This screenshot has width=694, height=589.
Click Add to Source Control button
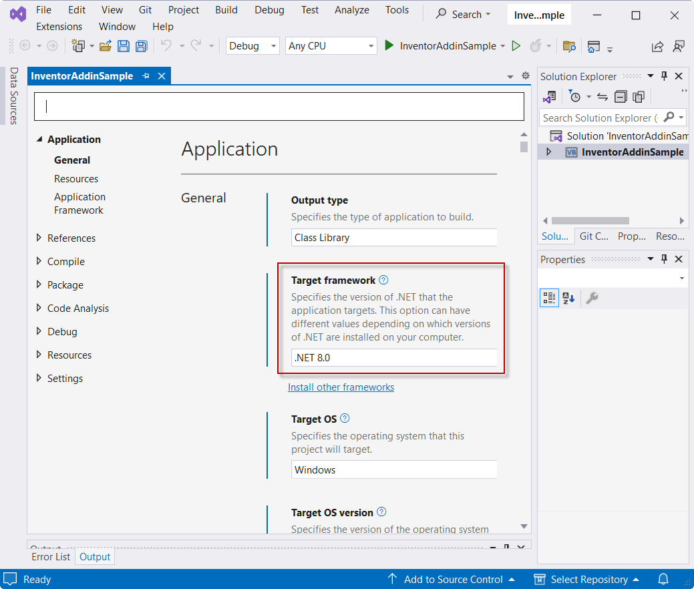452,579
